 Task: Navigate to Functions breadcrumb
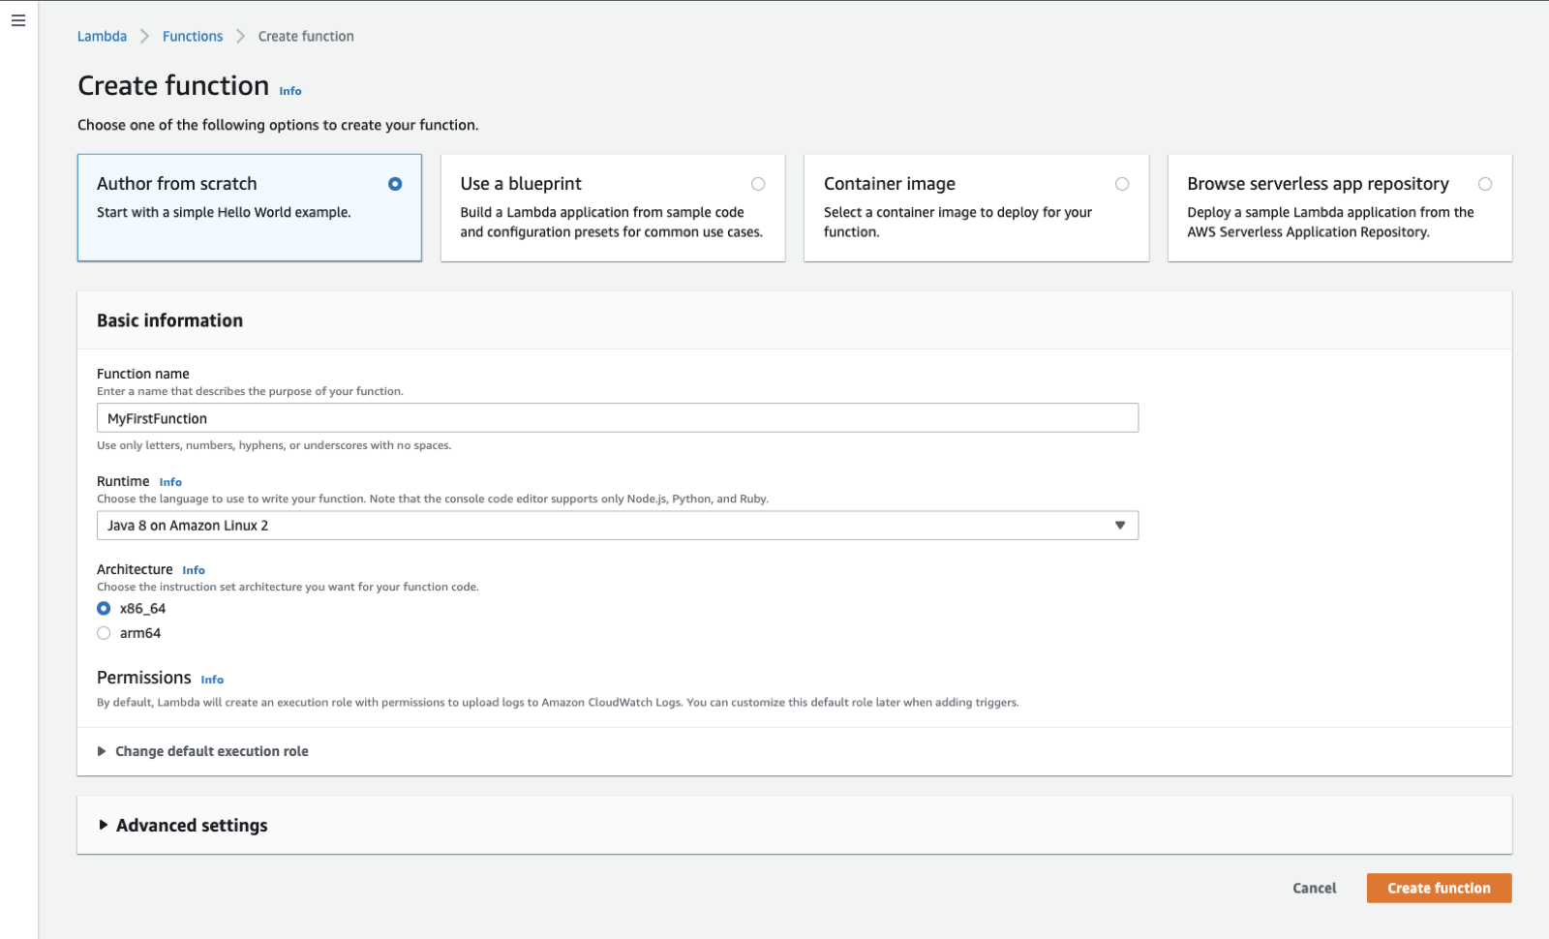tap(193, 36)
